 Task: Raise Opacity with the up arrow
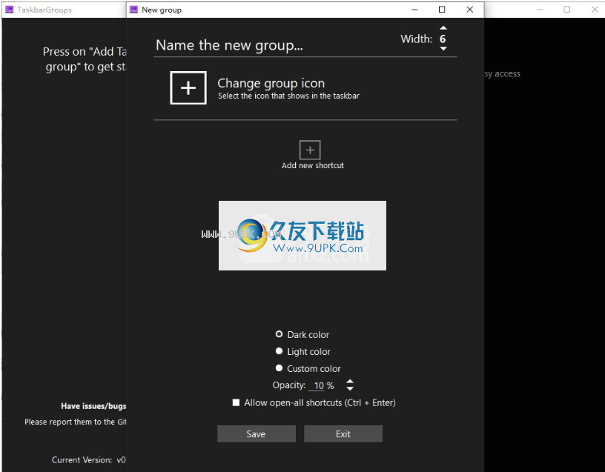click(349, 382)
